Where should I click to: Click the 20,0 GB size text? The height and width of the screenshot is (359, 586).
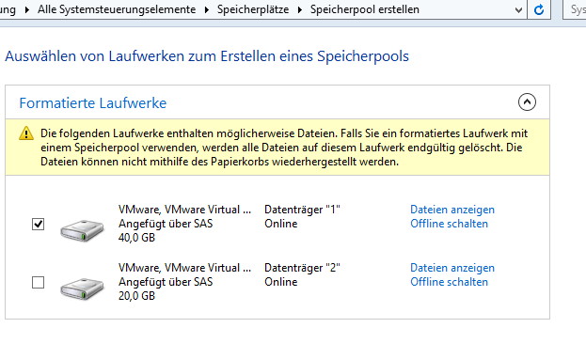pos(136,296)
